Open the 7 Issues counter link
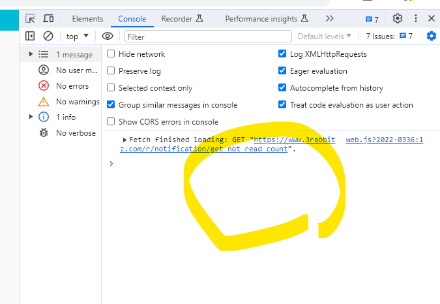The width and height of the screenshot is (440, 304). pos(389,37)
